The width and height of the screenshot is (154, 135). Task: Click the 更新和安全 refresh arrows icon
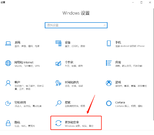58,123
